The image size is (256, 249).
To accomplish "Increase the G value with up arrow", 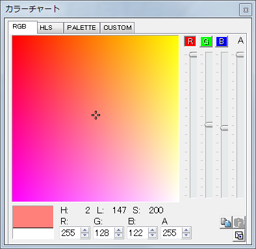I will pos(118,230).
